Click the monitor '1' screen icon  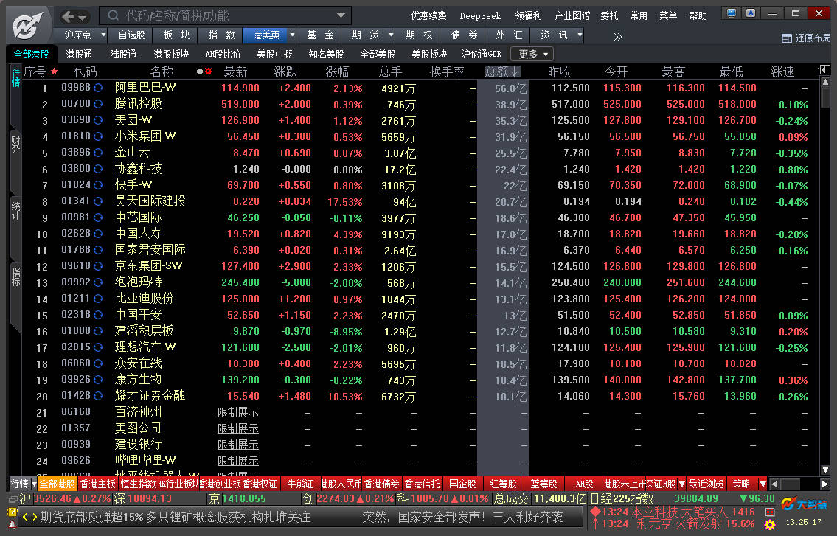pyautogui.click(x=731, y=13)
